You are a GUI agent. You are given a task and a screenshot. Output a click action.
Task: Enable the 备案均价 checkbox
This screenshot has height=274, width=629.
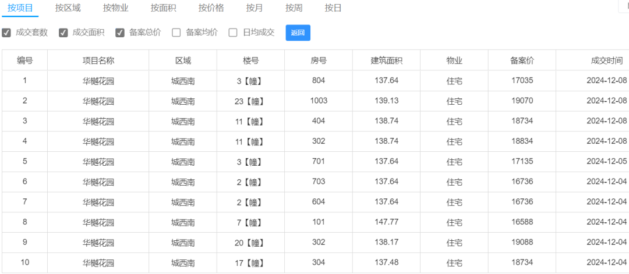coord(176,33)
